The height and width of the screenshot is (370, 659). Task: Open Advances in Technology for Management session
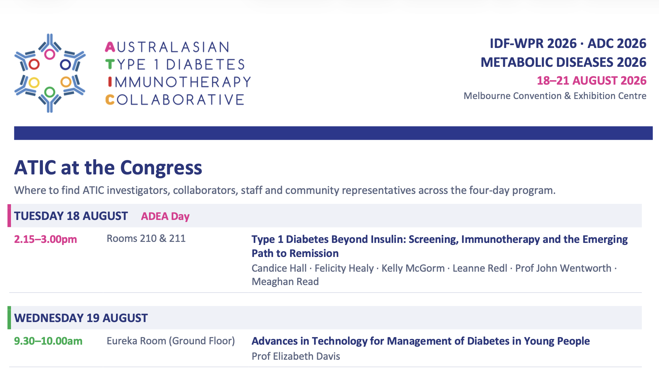coord(420,341)
